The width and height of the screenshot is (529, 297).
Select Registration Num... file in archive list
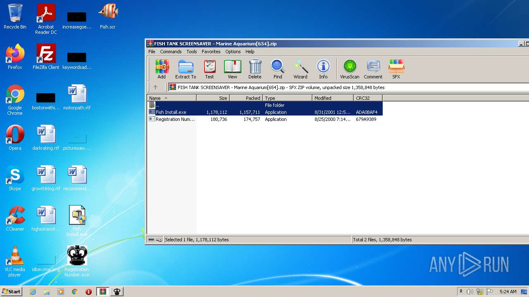(x=265, y=119)
